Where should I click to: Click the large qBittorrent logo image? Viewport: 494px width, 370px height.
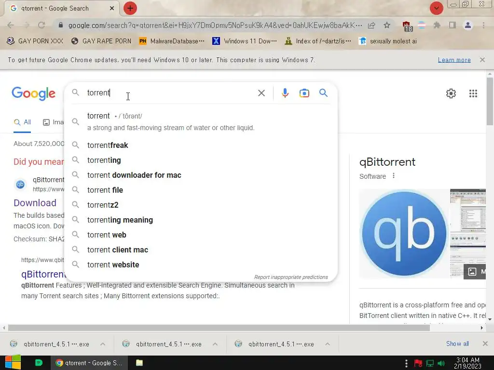[x=404, y=234]
